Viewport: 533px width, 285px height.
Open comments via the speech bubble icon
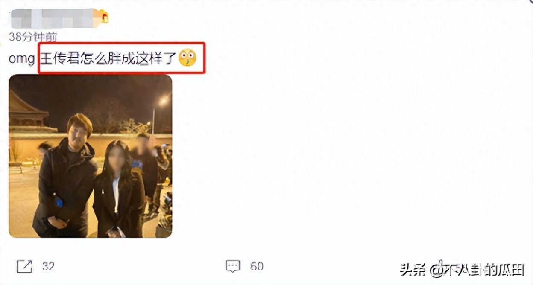coord(232,267)
